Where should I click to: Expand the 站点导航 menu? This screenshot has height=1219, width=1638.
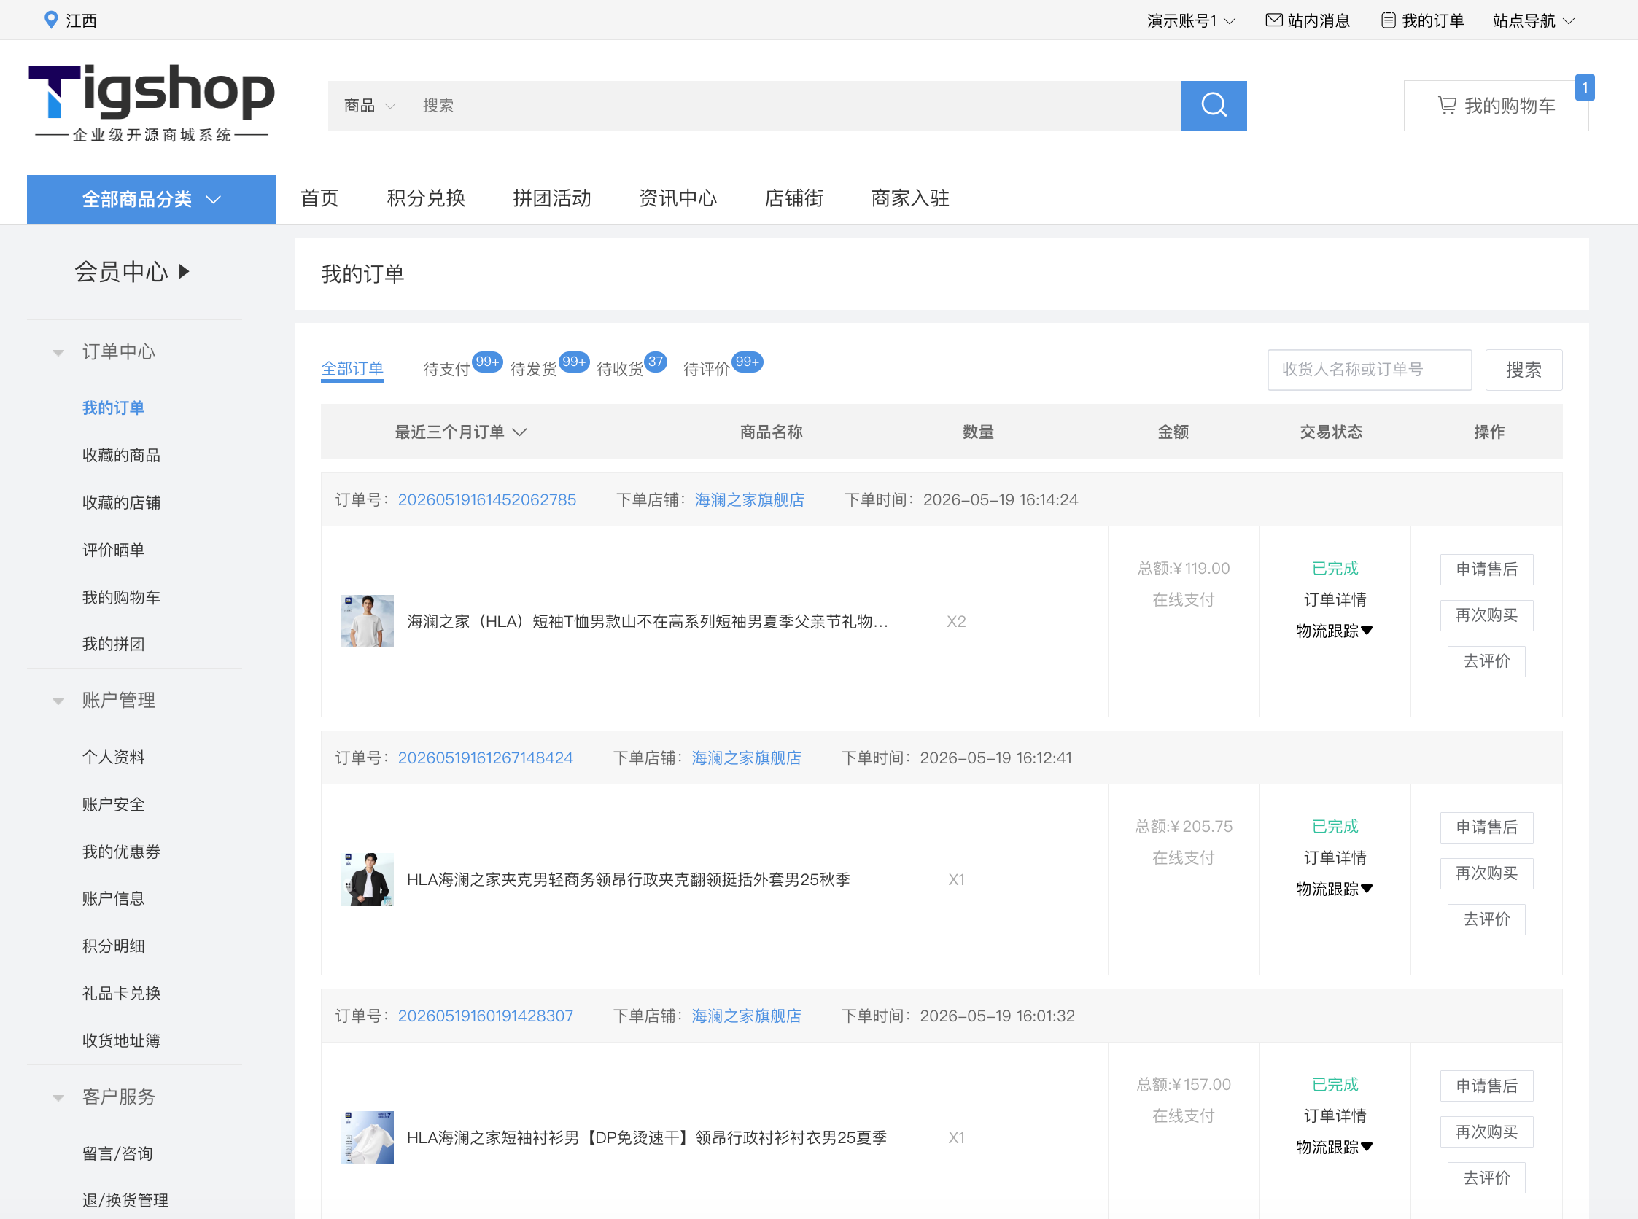click(x=1533, y=20)
